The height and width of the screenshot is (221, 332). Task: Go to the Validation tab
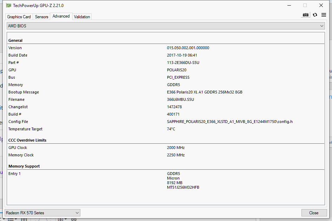click(82, 17)
